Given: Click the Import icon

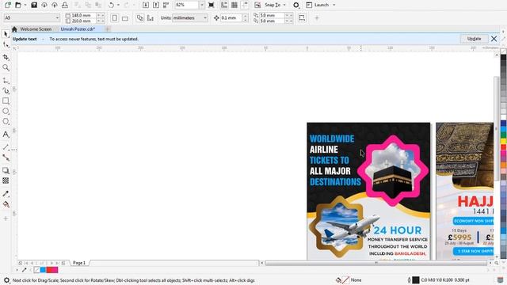Looking at the screenshot, I should click(x=146, y=5).
